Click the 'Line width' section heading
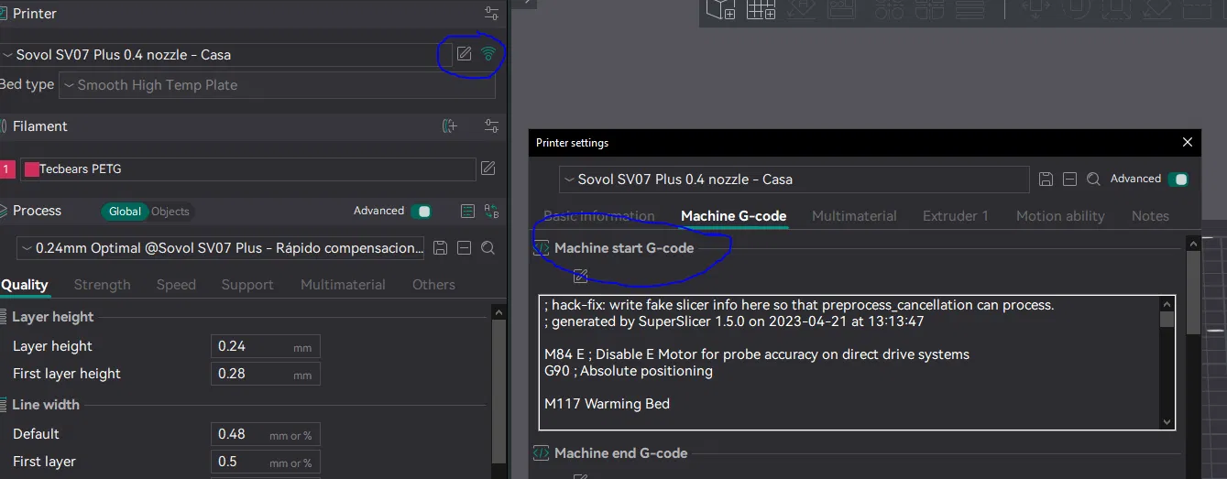Image resolution: width=1227 pixels, height=479 pixels. 46,405
